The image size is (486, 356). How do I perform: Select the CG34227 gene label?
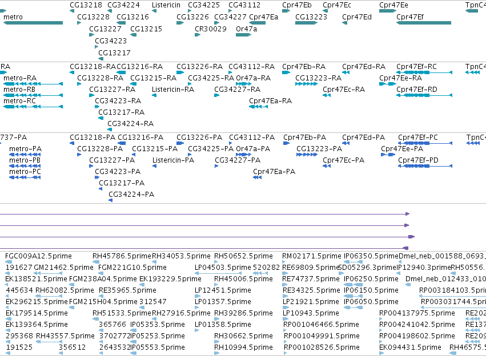point(231,17)
